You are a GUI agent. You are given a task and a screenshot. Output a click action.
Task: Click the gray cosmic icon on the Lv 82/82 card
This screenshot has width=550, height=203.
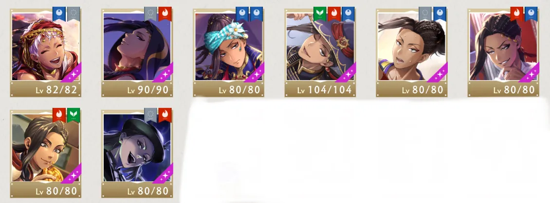(73, 13)
